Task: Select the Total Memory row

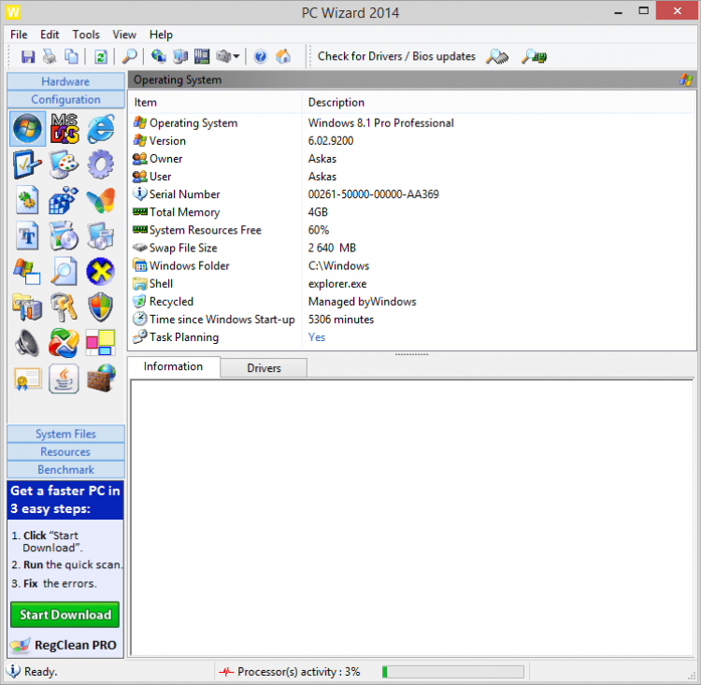Action: coord(412,212)
